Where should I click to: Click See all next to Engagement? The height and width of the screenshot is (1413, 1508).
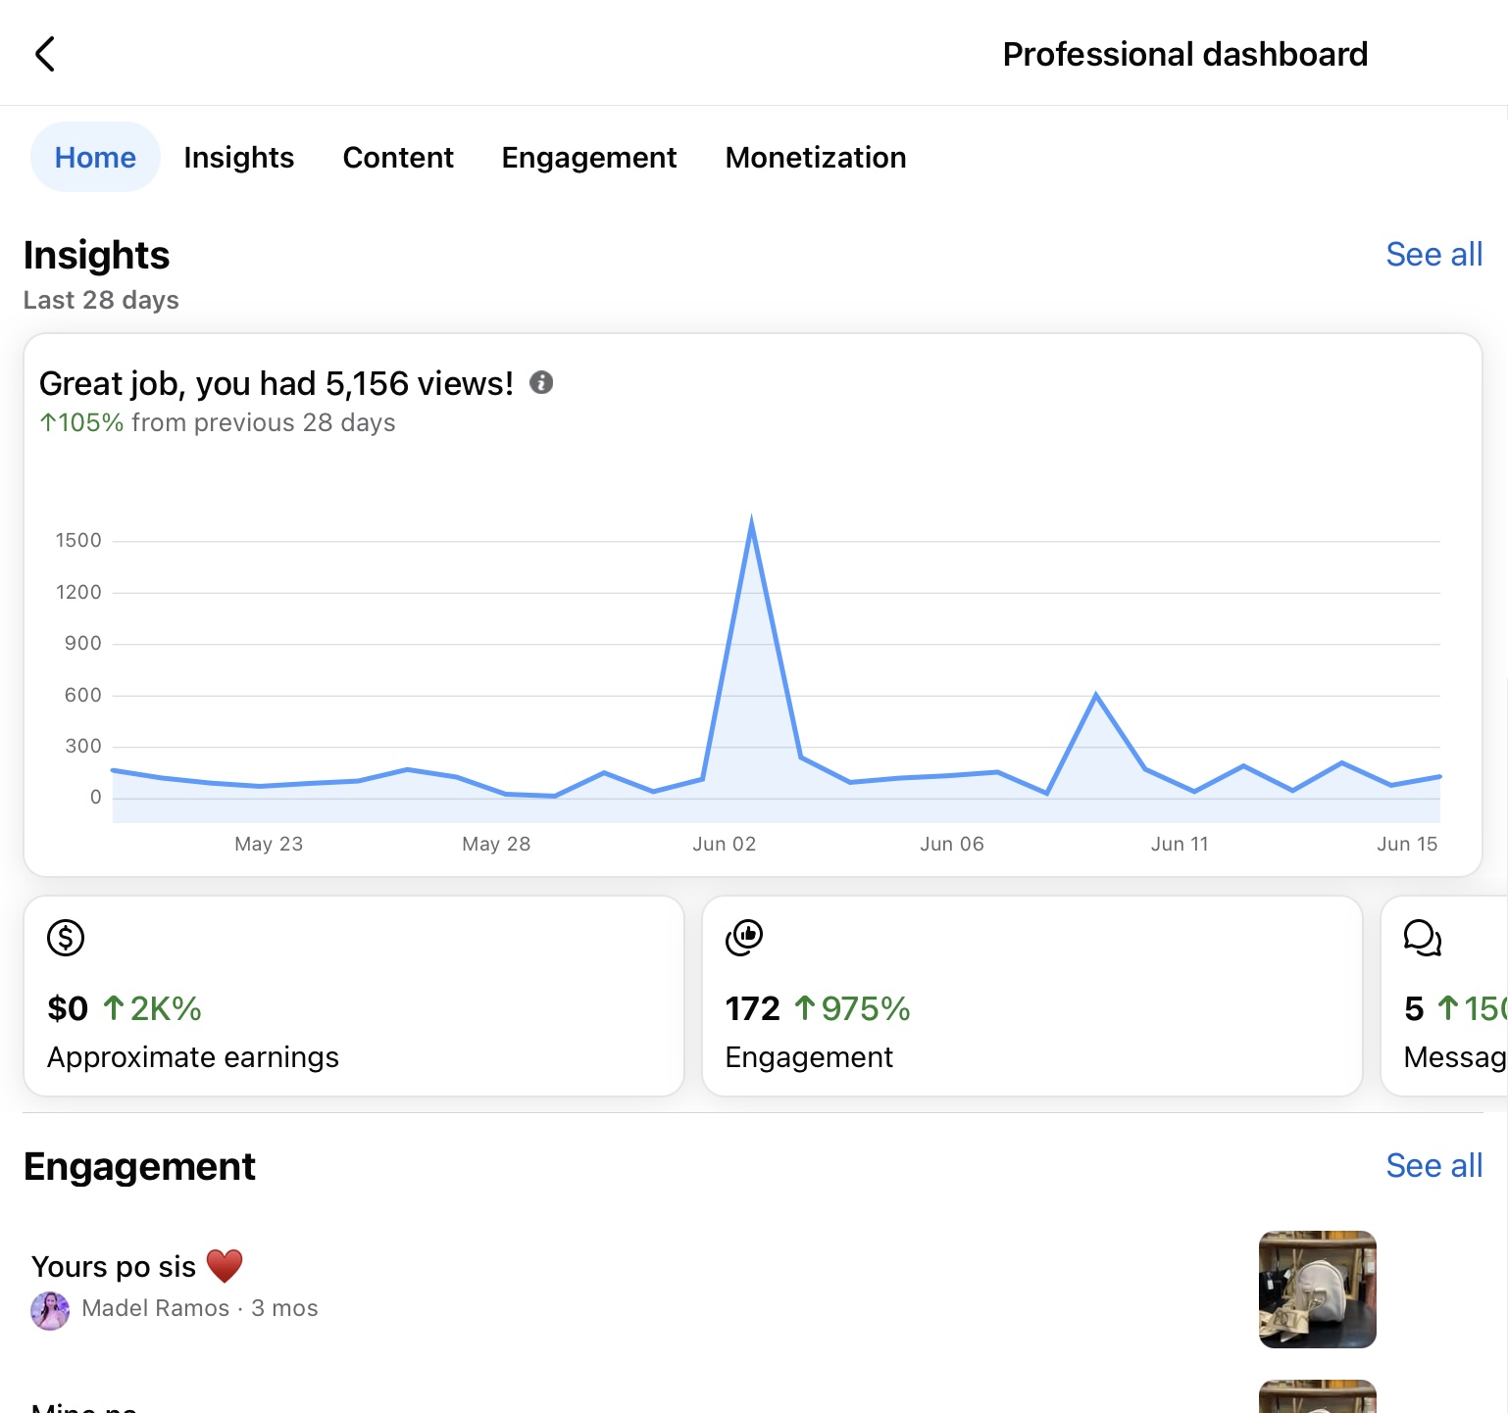(x=1433, y=1166)
